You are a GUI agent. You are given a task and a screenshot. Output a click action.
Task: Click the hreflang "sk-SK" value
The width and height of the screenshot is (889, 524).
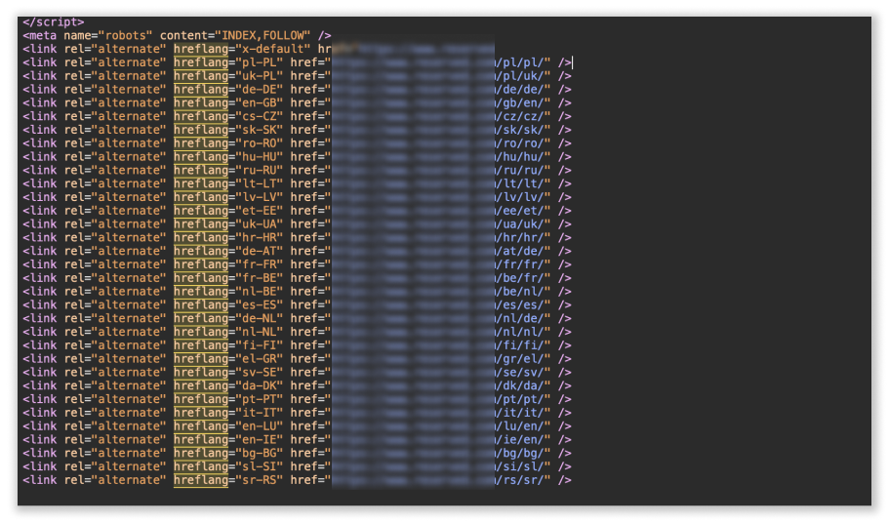coord(260,130)
